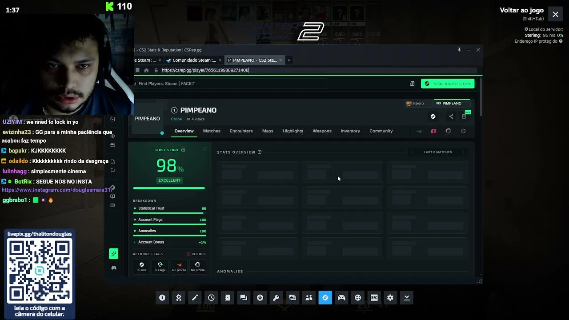Switch to the Overview tab
This screenshot has height=320, width=569.
pos(184,131)
